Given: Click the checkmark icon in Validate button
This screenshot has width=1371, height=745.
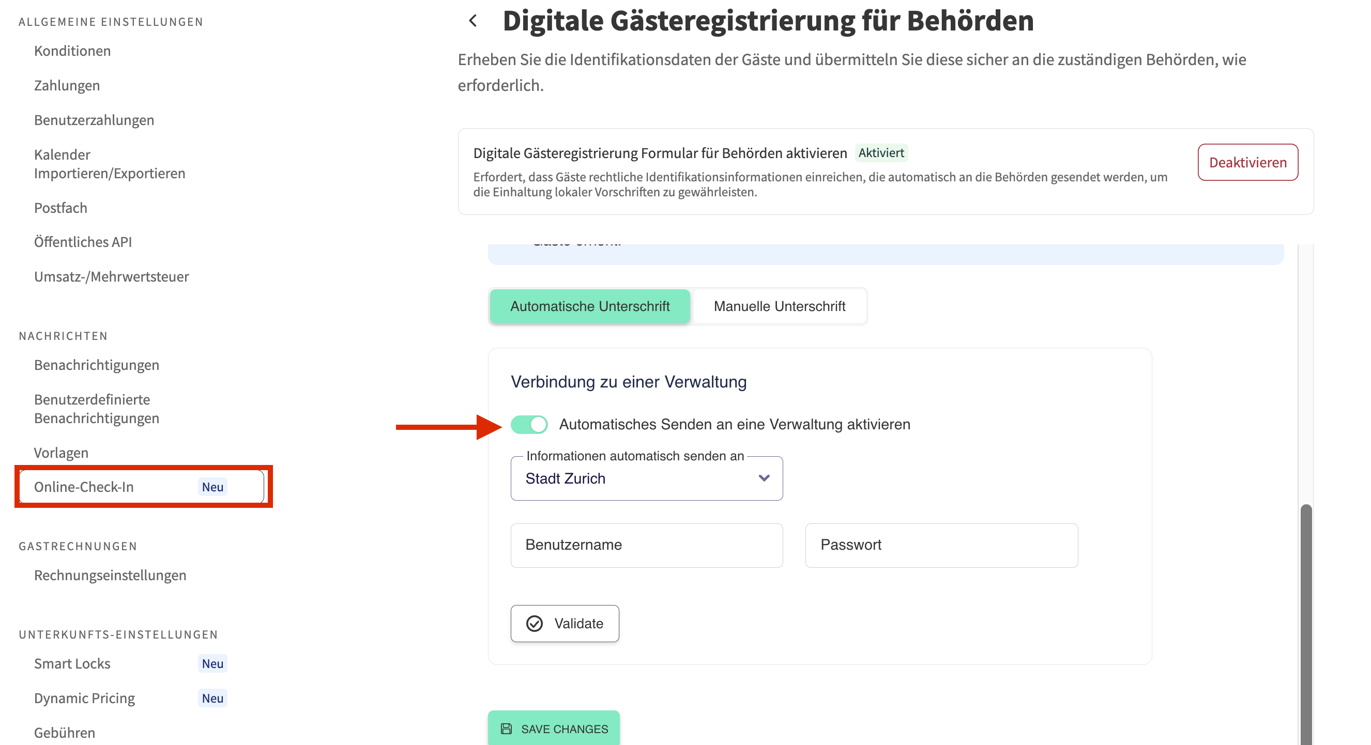Looking at the screenshot, I should [535, 623].
